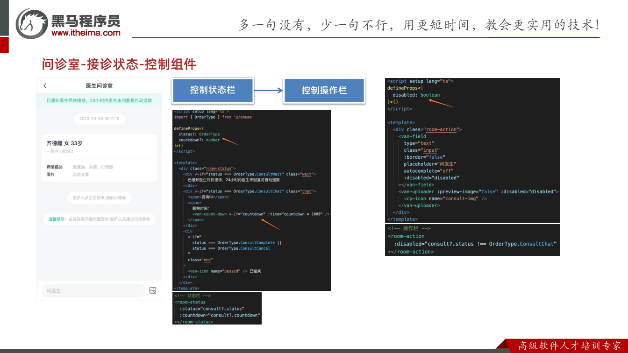
Task: Focus the 问医生 message input field
Action: [x=93, y=290]
